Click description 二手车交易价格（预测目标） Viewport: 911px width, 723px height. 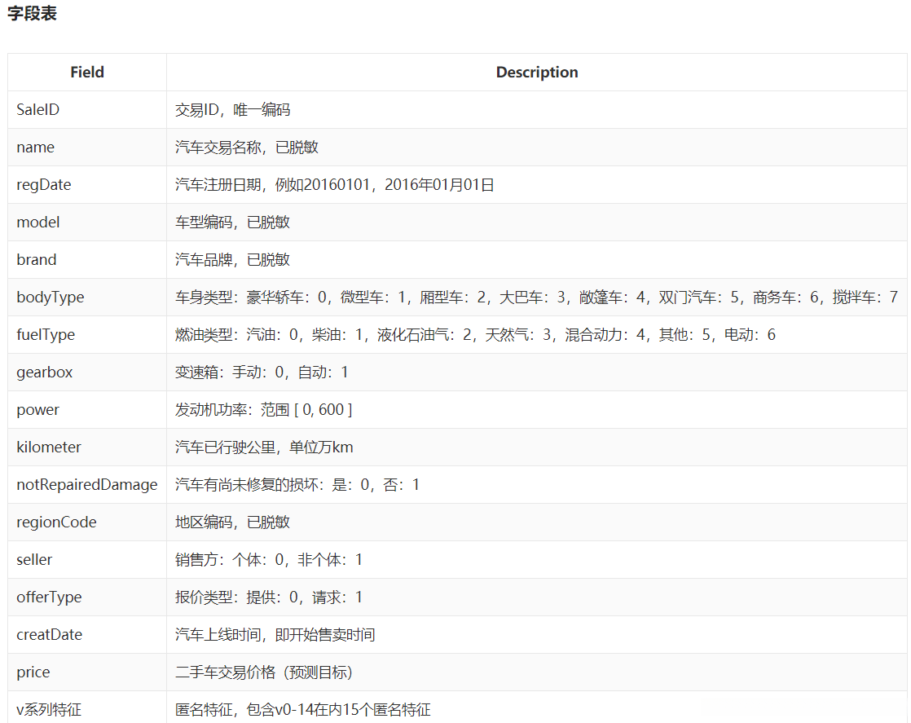click(264, 672)
